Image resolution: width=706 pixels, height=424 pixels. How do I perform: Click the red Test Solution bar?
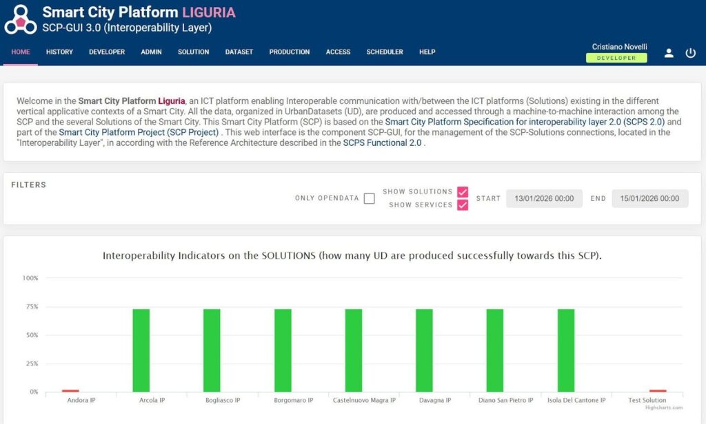point(658,390)
